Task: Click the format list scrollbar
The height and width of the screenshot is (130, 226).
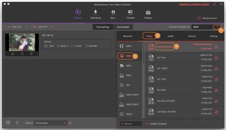Action: click(143, 53)
